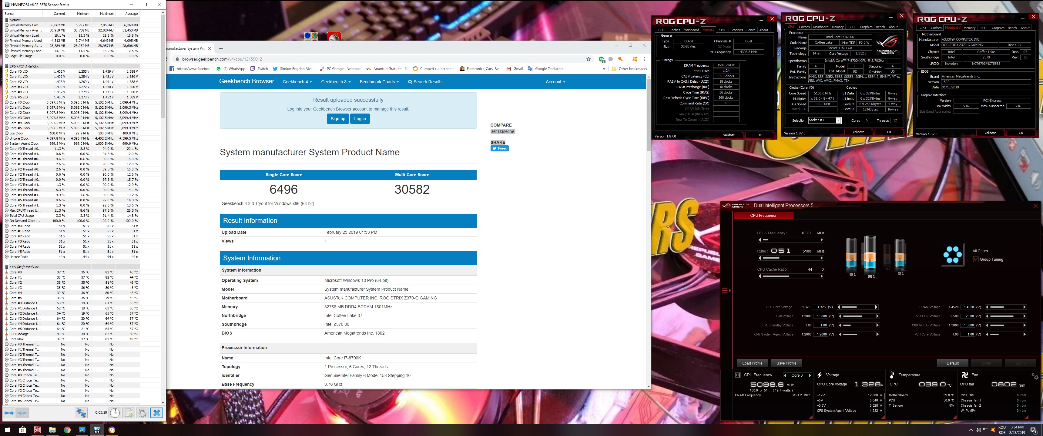Show more bookmarks chevron
This screenshot has width=1043, height=436.
tap(604, 69)
